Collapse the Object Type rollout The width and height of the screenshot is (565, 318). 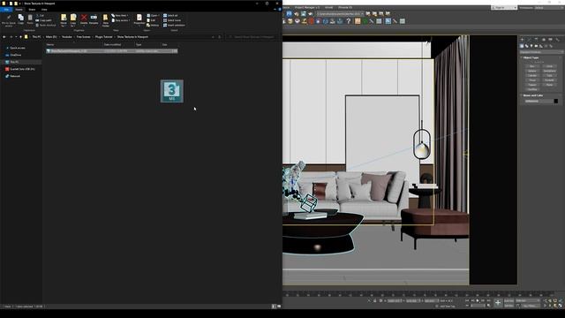tap(531, 57)
